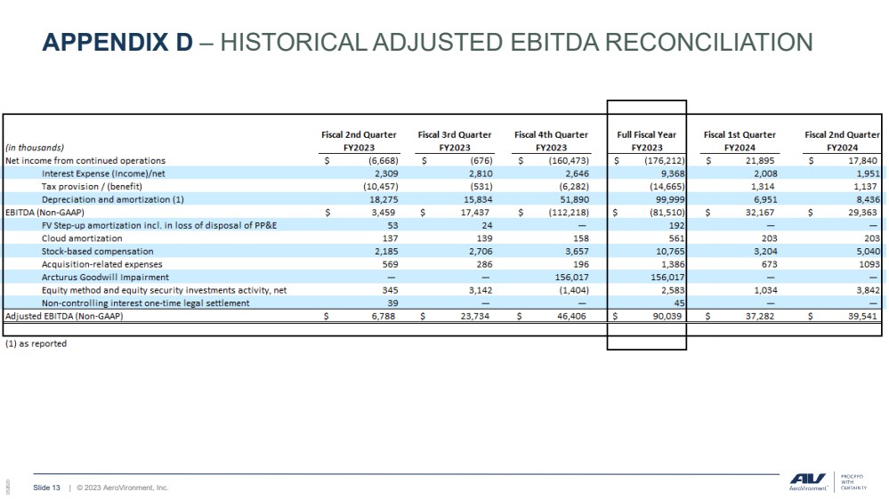Click the (1) as reported footnote

[36, 343]
